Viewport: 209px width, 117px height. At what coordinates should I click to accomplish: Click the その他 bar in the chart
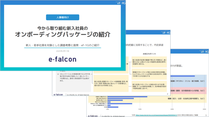(113, 107)
